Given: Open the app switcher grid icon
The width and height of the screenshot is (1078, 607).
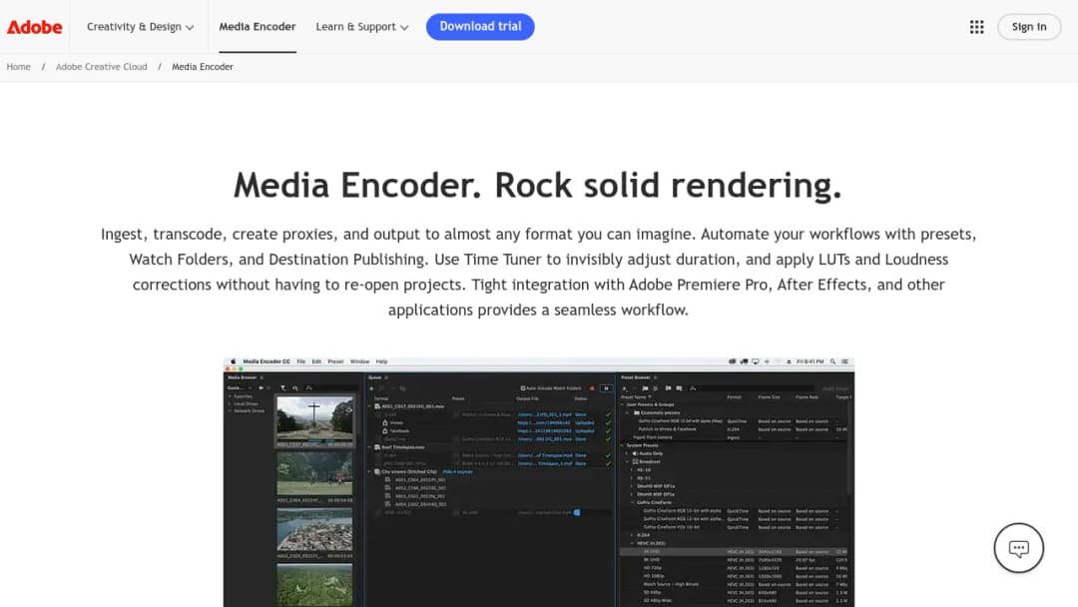Looking at the screenshot, I should pos(976,27).
